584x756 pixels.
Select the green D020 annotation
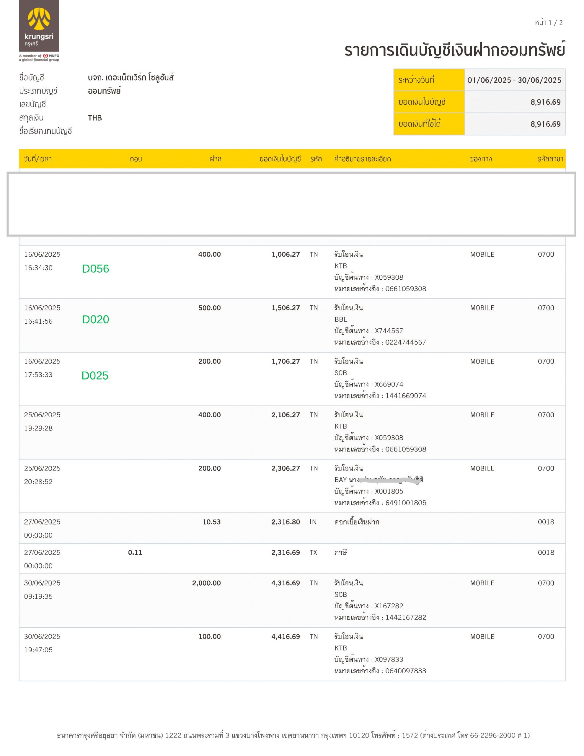pyautogui.click(x=96, y=319)
